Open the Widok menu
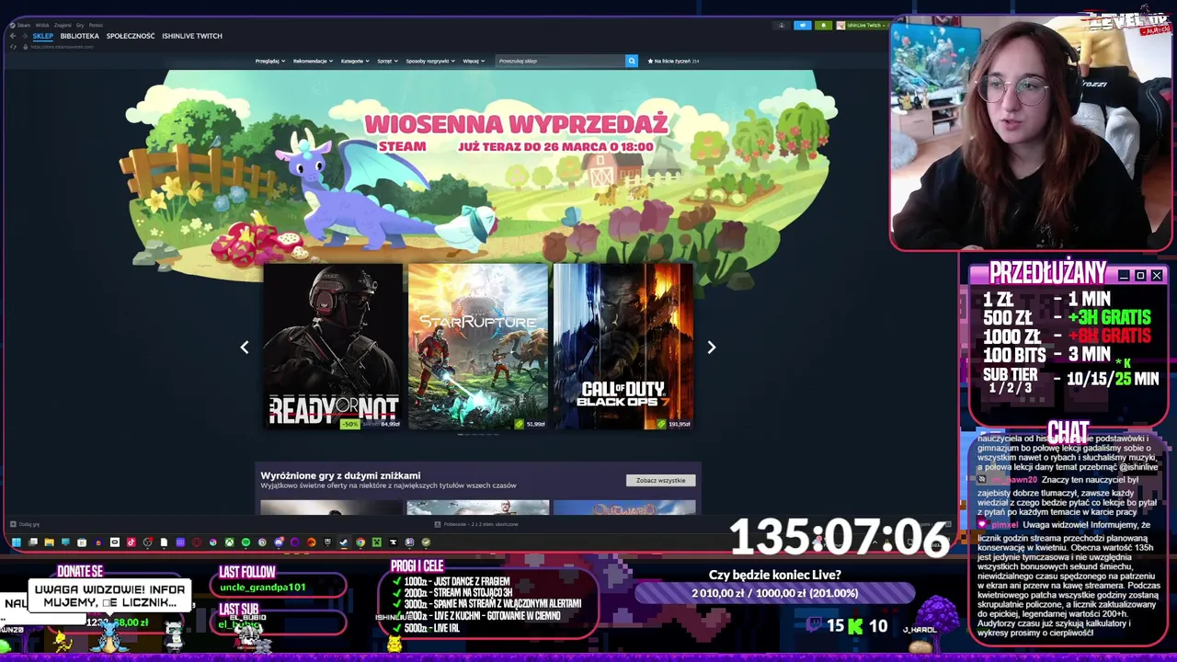Viewport: 1177px width, 662px height. (42, 26)
